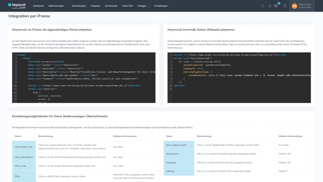The image size is (323, 182).
Task: Open the notifications bell
Action: (x=270, y=6)
